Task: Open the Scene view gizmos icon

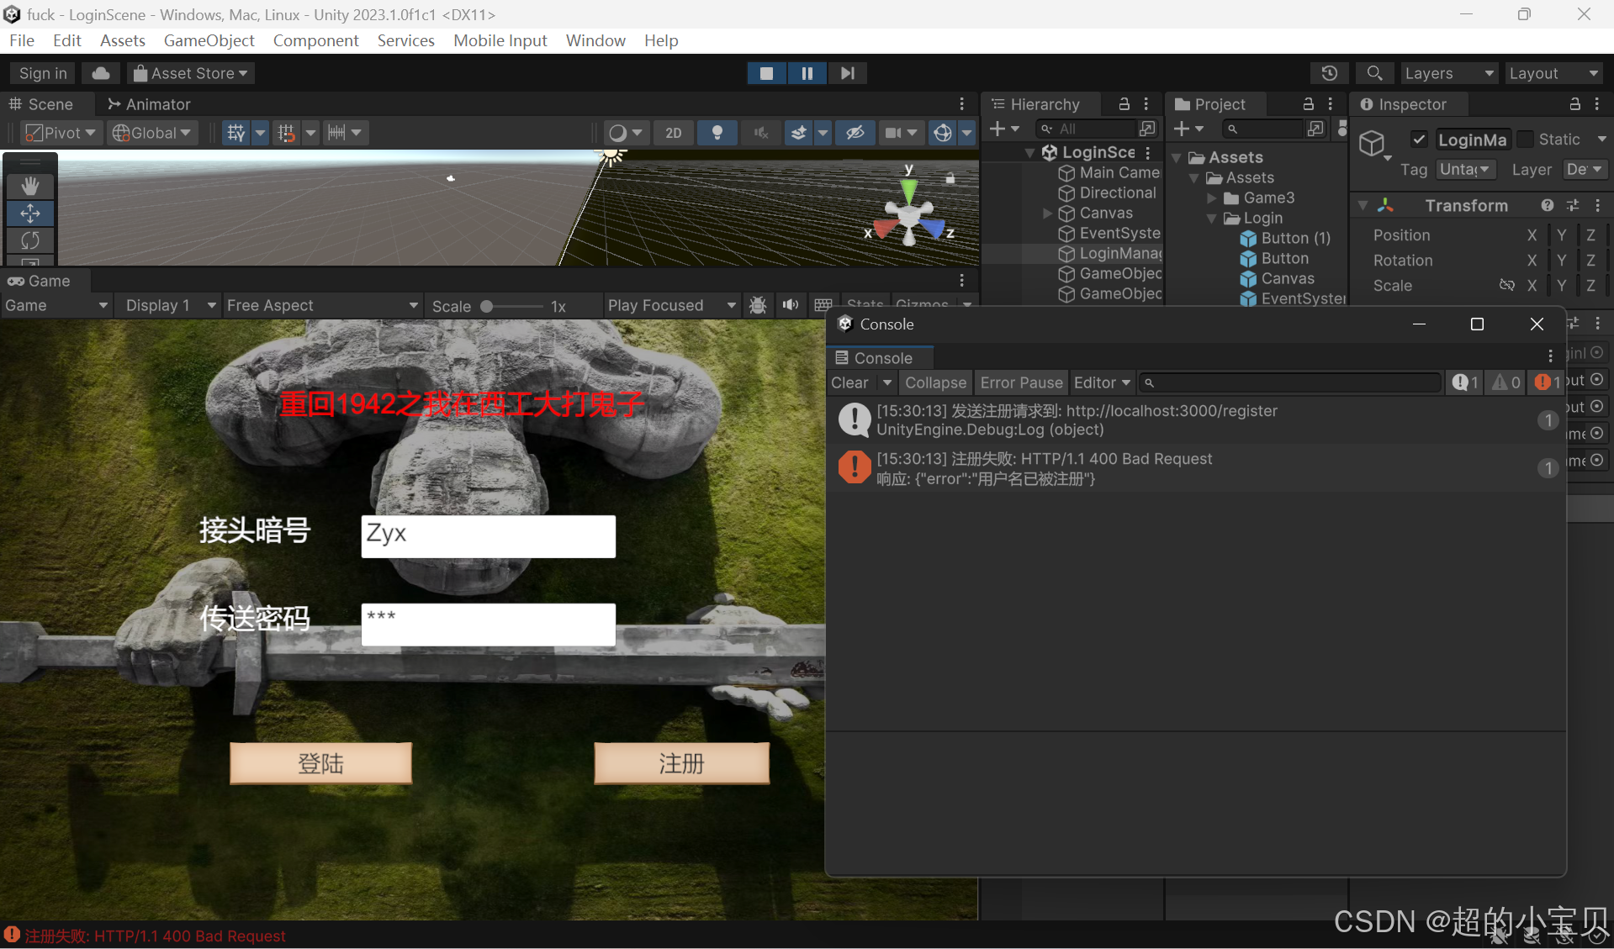Action: pyautogui.click(x=943, y=133)
